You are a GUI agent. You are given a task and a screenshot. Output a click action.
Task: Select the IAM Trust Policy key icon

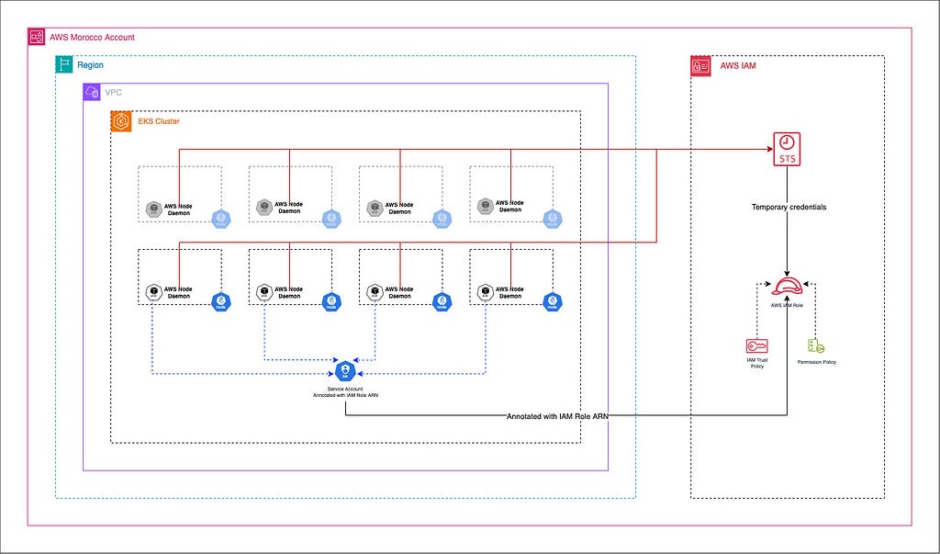[x=756, y=346]
